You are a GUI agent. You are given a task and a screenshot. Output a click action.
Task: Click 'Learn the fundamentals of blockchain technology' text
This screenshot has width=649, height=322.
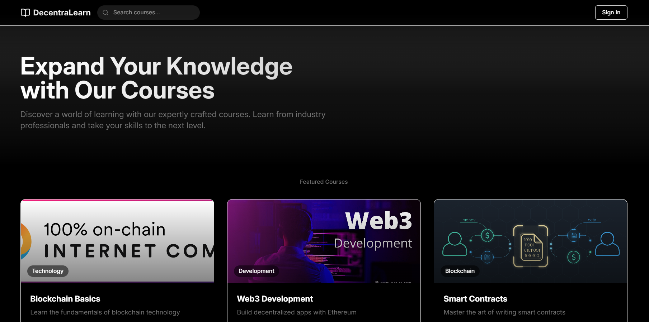click(105, 312)
